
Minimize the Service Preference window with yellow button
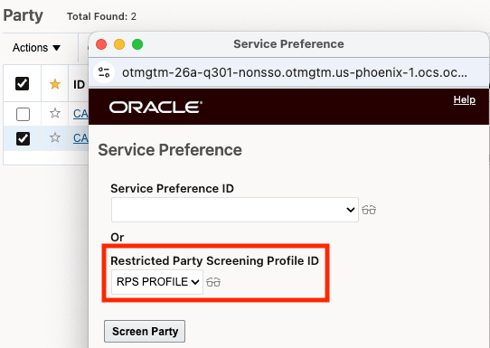coord(119,44)
